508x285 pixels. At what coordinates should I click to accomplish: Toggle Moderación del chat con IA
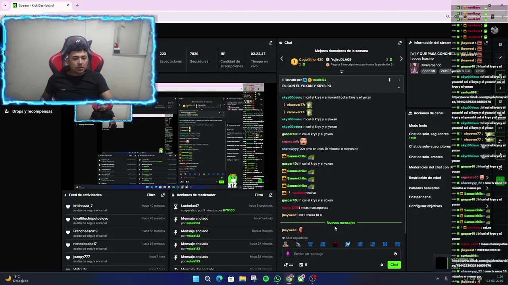430,167
